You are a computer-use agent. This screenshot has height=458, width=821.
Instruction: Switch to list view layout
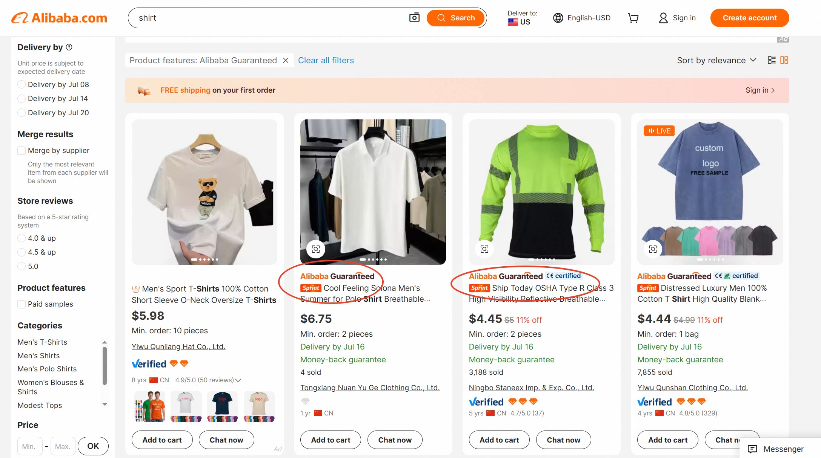[x=771, y=60]
